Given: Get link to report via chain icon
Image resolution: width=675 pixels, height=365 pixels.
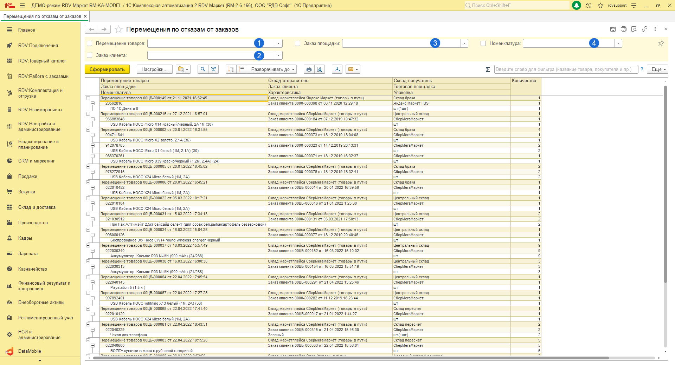Looking at the screenshot, I should click(644, 29).
